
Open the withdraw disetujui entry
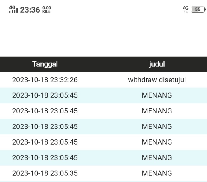point(157,80)
